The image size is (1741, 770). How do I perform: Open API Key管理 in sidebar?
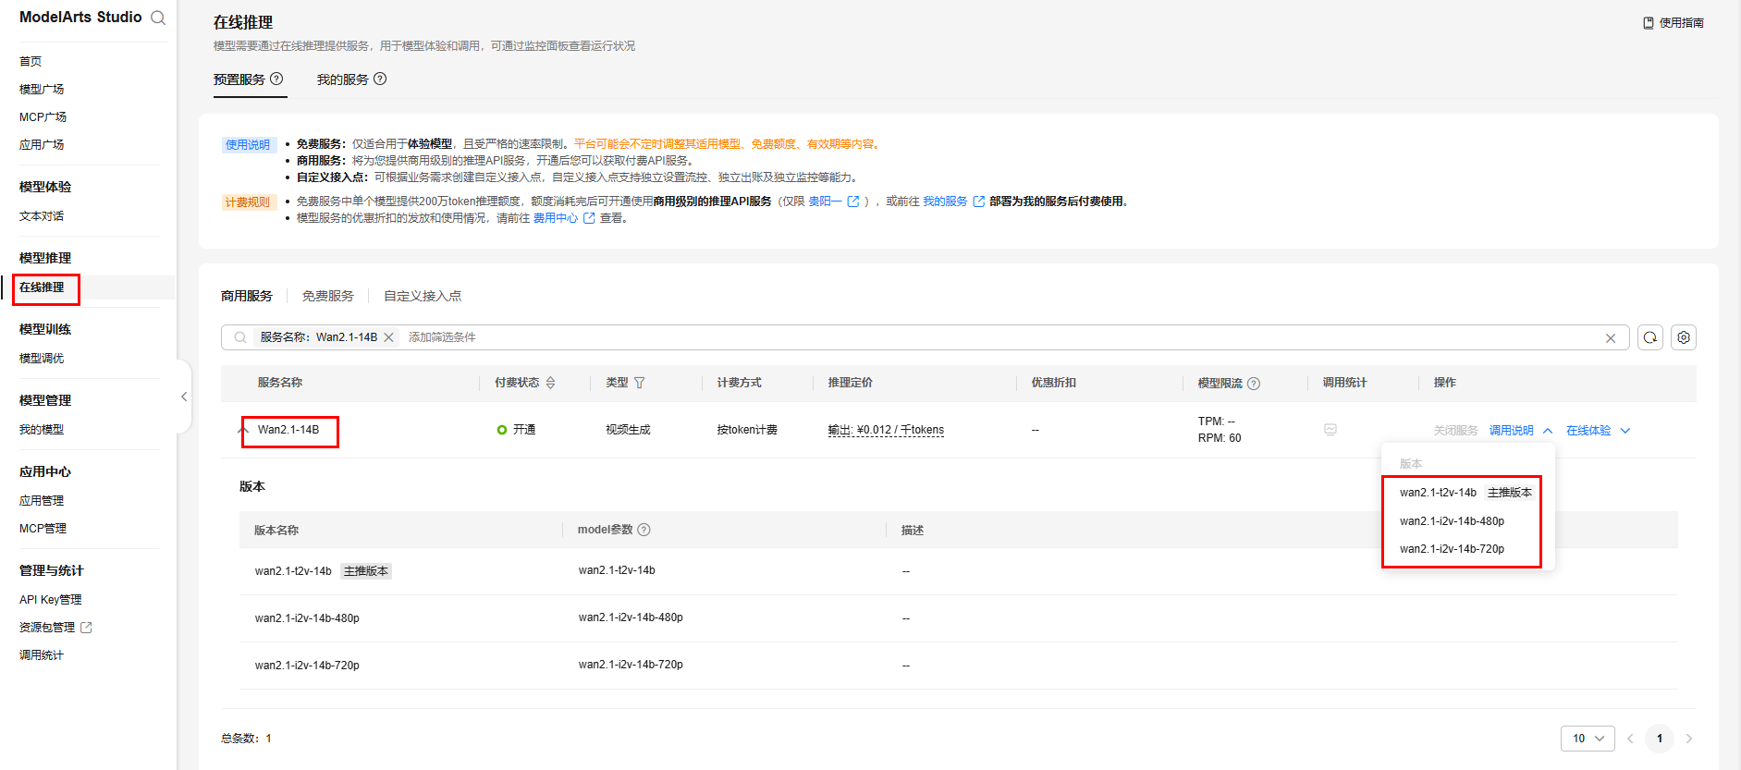[x=50, y=600]
